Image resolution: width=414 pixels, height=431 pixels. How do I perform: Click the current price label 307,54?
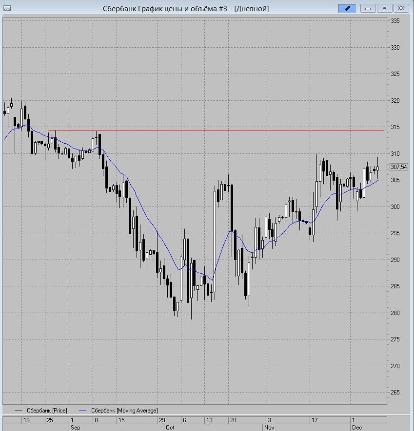pos(398,167)
